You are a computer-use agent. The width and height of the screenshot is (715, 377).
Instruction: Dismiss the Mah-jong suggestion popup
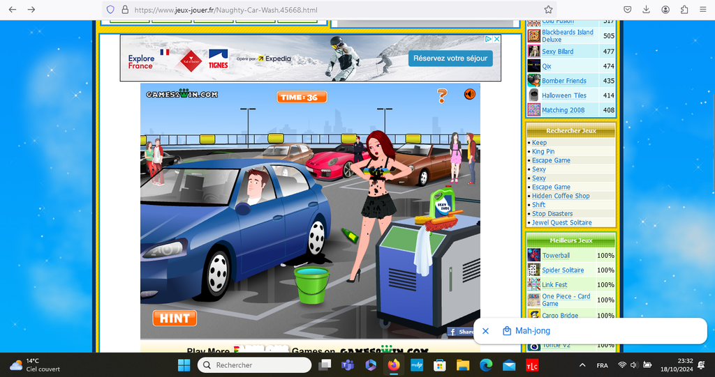click(486, 331)
